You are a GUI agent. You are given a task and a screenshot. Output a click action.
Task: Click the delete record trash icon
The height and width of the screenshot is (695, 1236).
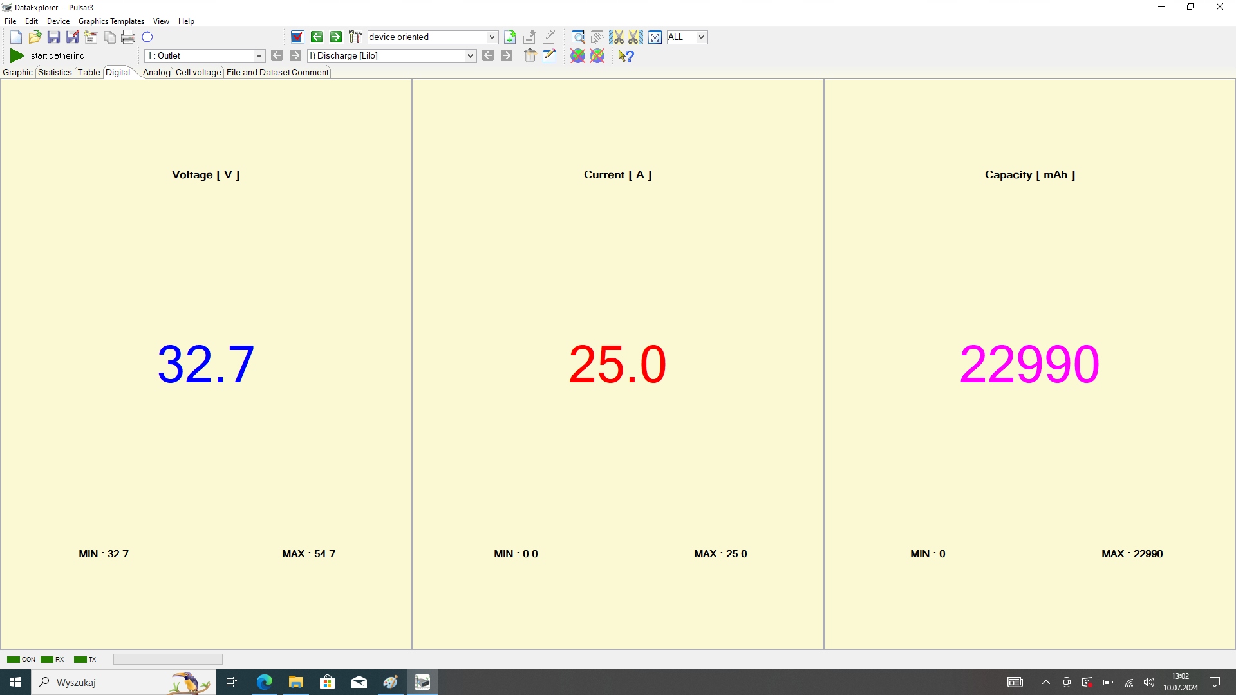tap(530, 56)
